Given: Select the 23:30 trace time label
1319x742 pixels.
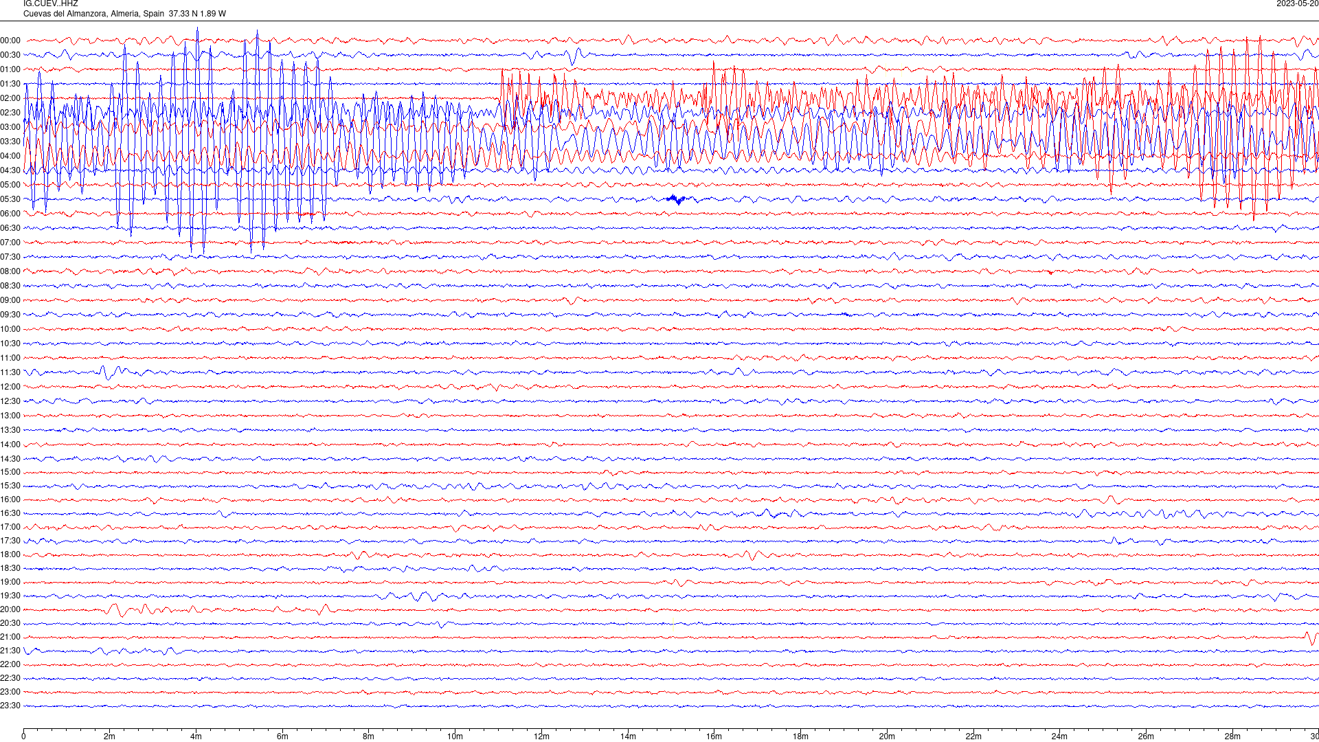Looking at the screenshot, I should tap(10, 706).
